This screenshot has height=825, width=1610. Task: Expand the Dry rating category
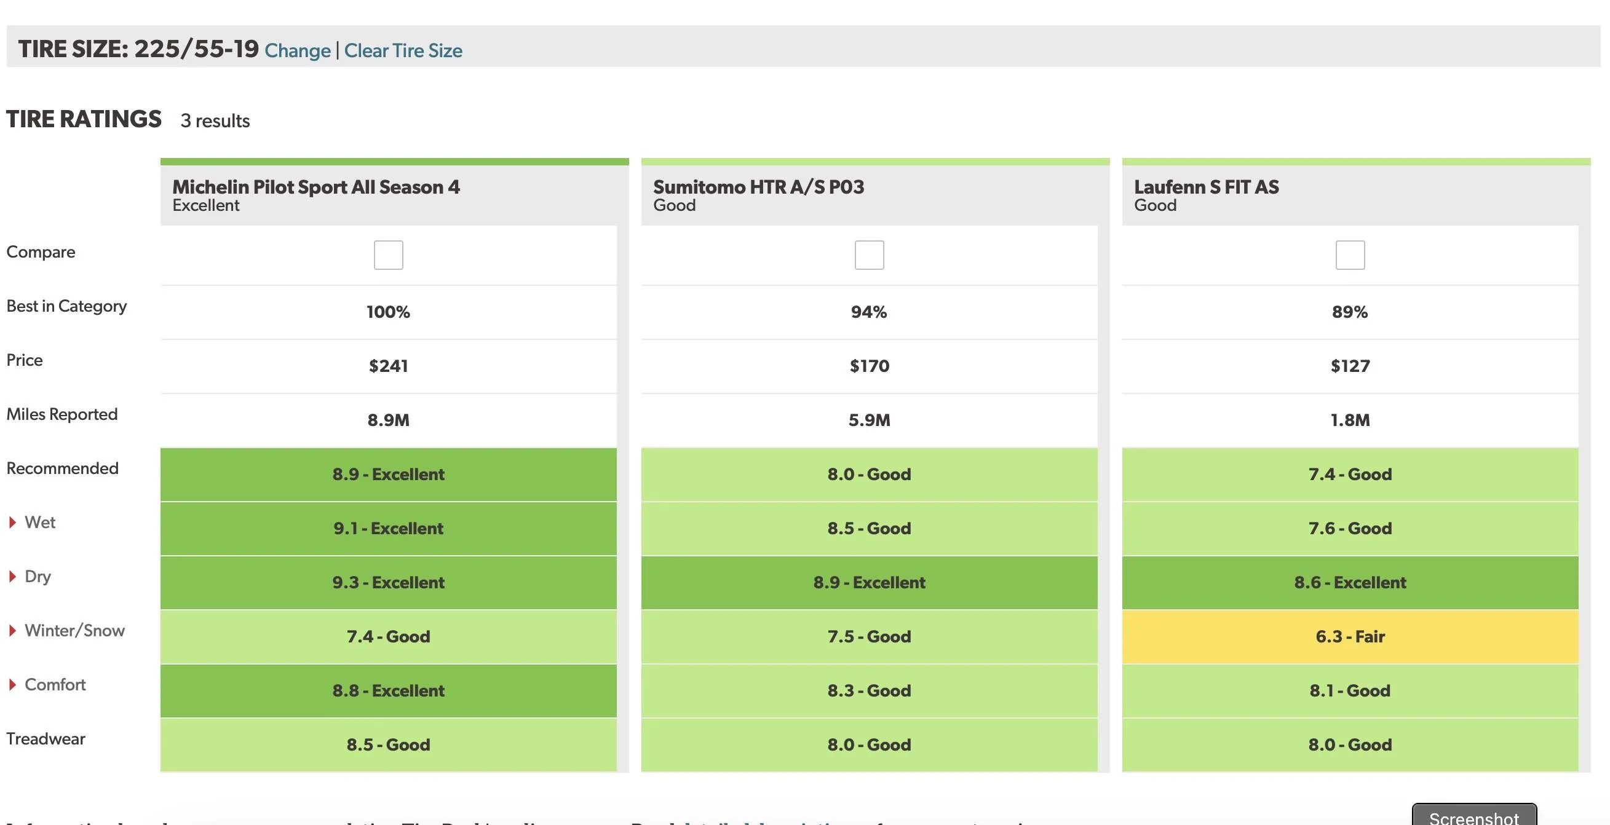(x=30, y=576)
